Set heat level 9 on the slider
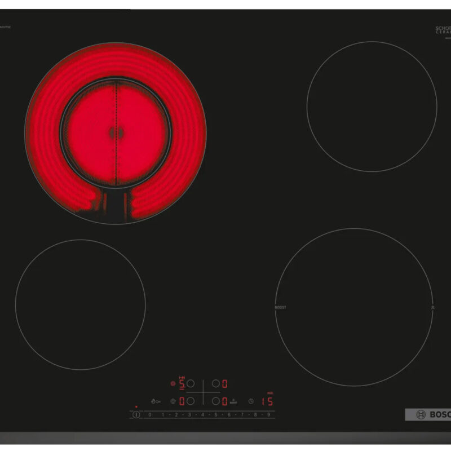 pos(269,414)
